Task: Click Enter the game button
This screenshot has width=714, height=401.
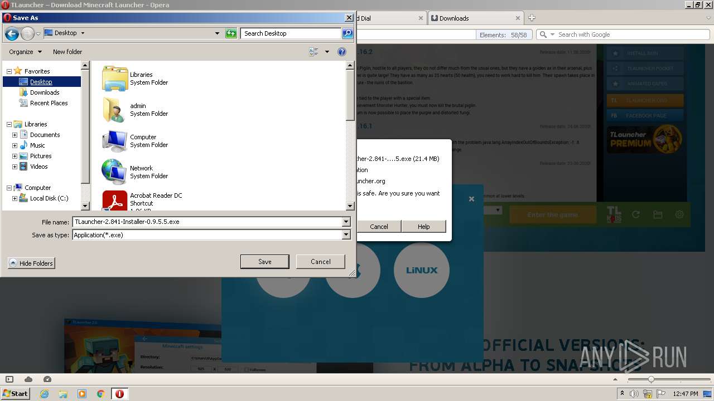Action: point(552,214)
